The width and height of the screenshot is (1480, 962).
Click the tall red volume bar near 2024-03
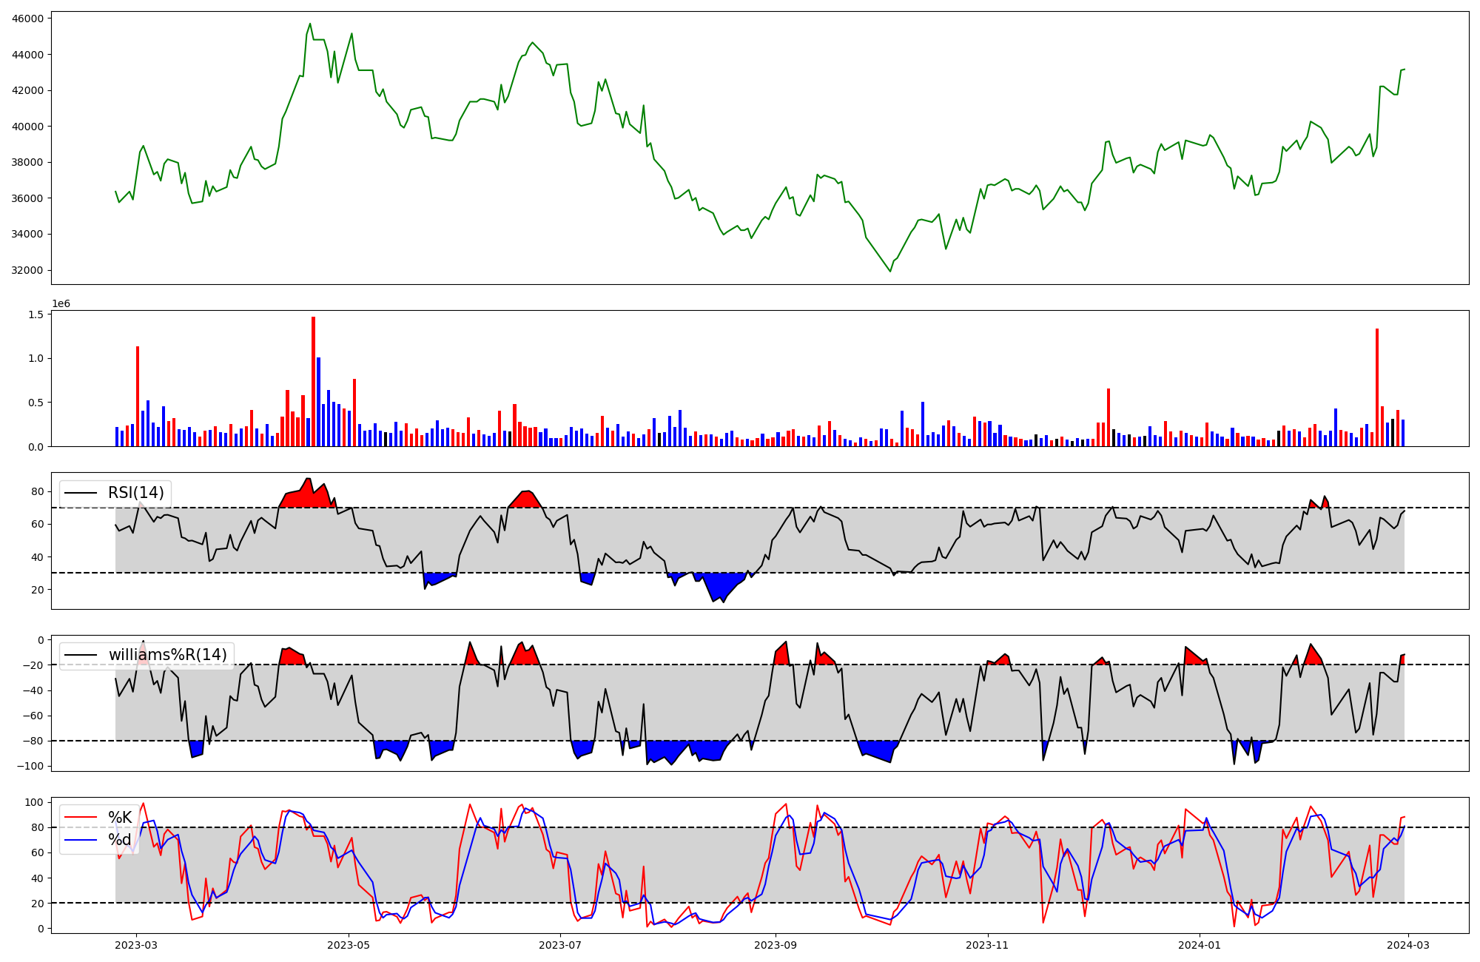[1377, 388]
